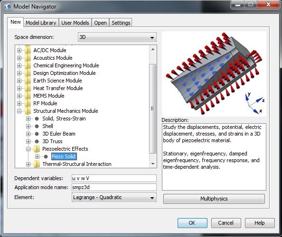Click the Acoustics Module folder icon
This screenshot has height=237, width=282.
pos(28,58)
